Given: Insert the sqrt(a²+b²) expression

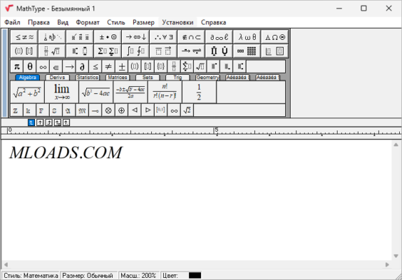Looking at the screenshot, I should click(27, 92).
